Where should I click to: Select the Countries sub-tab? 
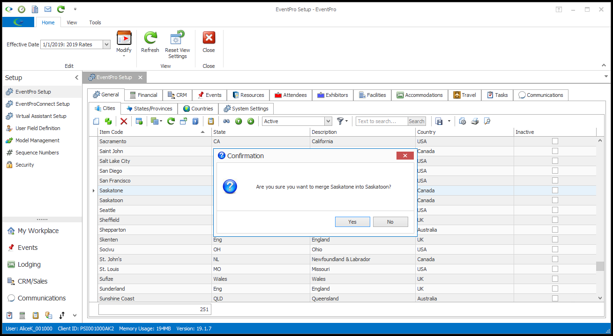pos(198,109)
